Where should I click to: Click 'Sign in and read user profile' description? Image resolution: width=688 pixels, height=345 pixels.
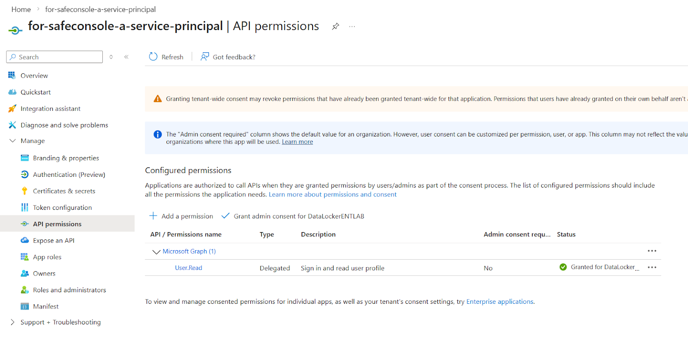pyautogui.click(x=343, y=268)
